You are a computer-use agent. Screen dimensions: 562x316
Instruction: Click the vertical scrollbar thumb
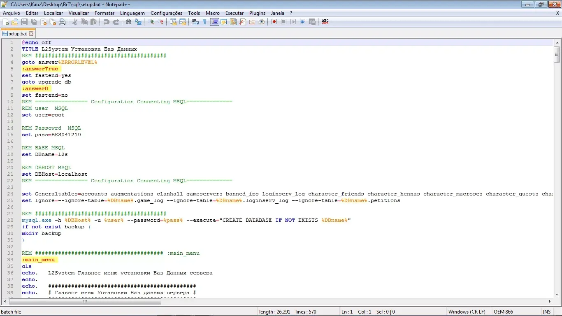[x=557, y=54]
